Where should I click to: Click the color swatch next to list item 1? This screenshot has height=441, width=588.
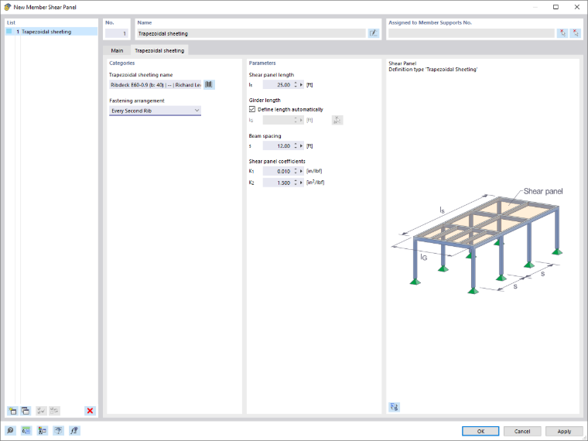pyautogui.click(x=9, y=32)
